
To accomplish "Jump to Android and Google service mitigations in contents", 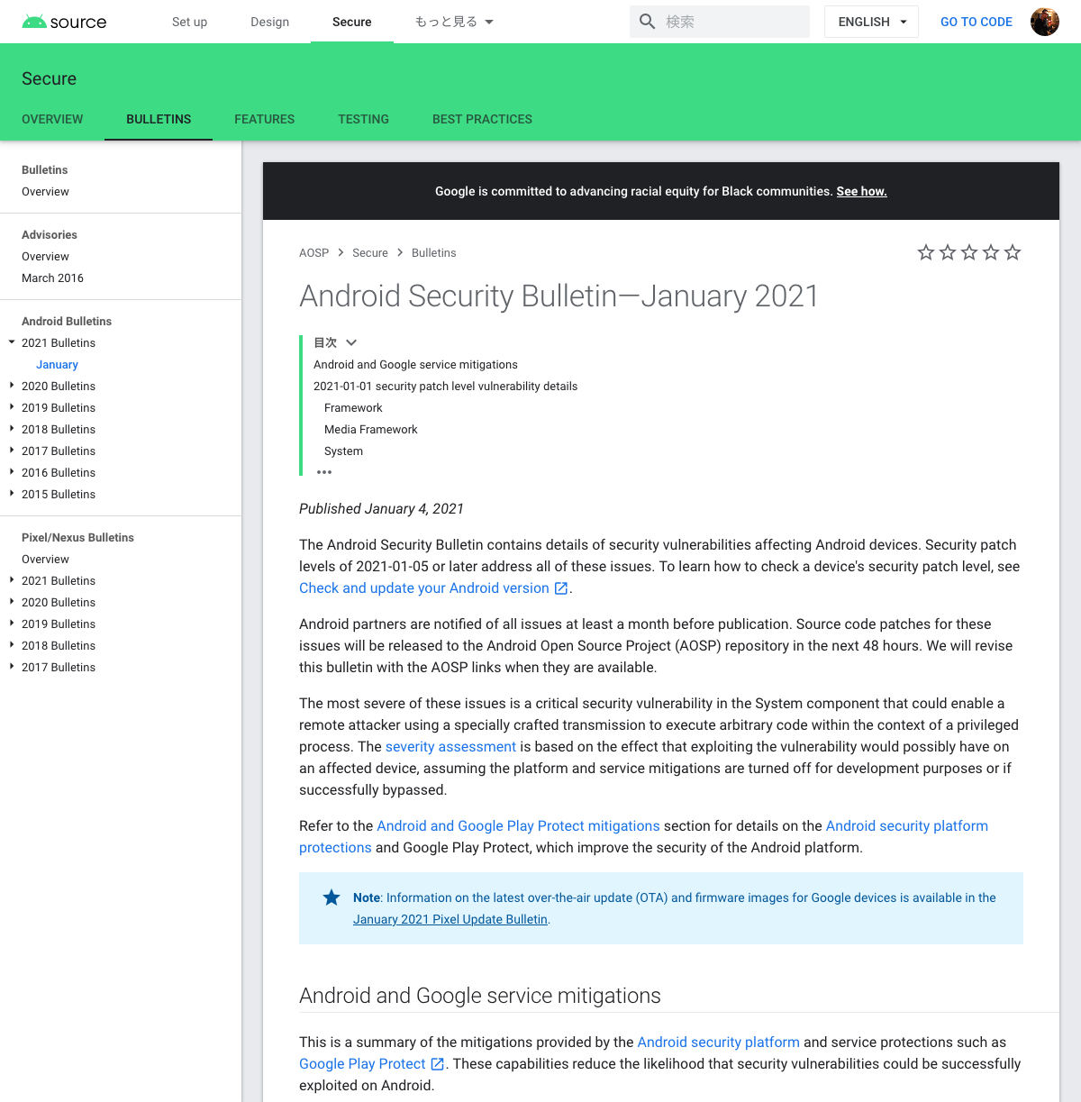I will (x=415, y=365).
